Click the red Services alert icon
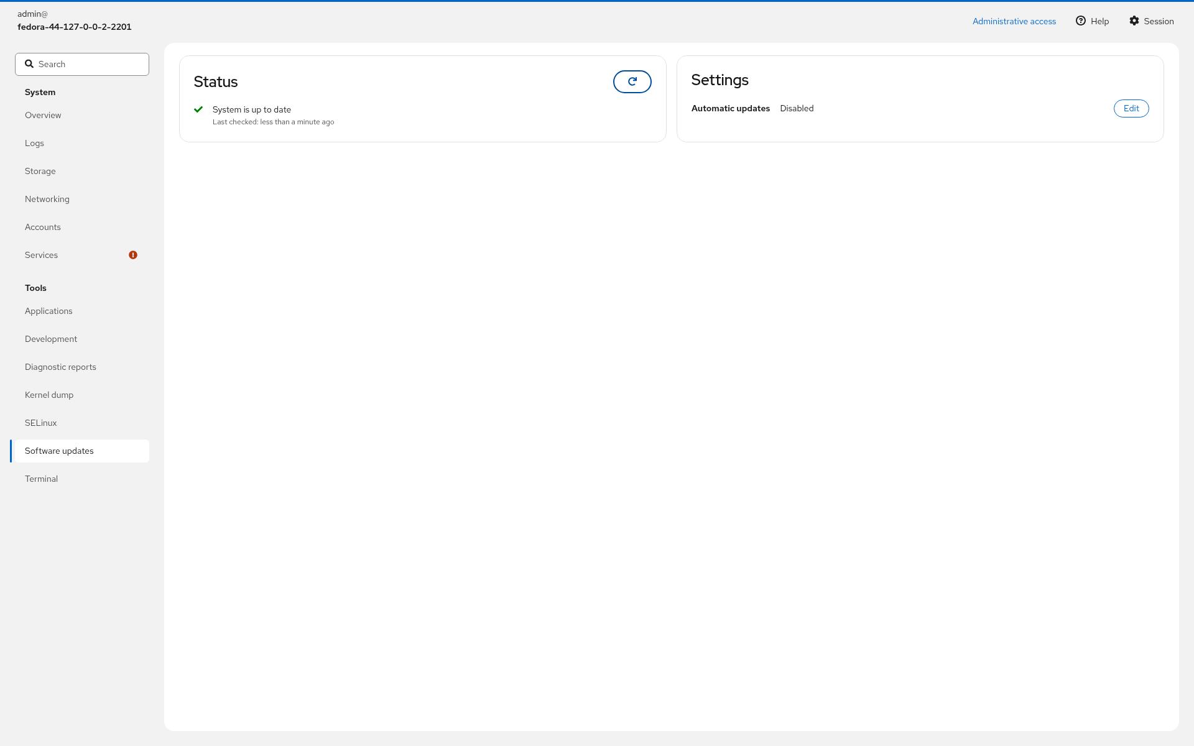 pyautogui.click(x=133, y=255)
